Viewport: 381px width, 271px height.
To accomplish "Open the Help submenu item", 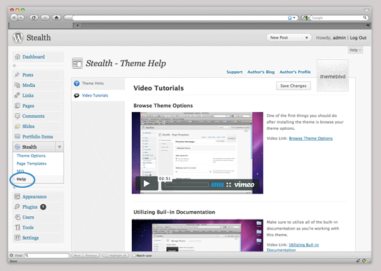I will 21,179.
